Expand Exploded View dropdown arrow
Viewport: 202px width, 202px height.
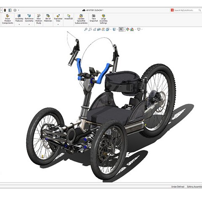[58, 24]
